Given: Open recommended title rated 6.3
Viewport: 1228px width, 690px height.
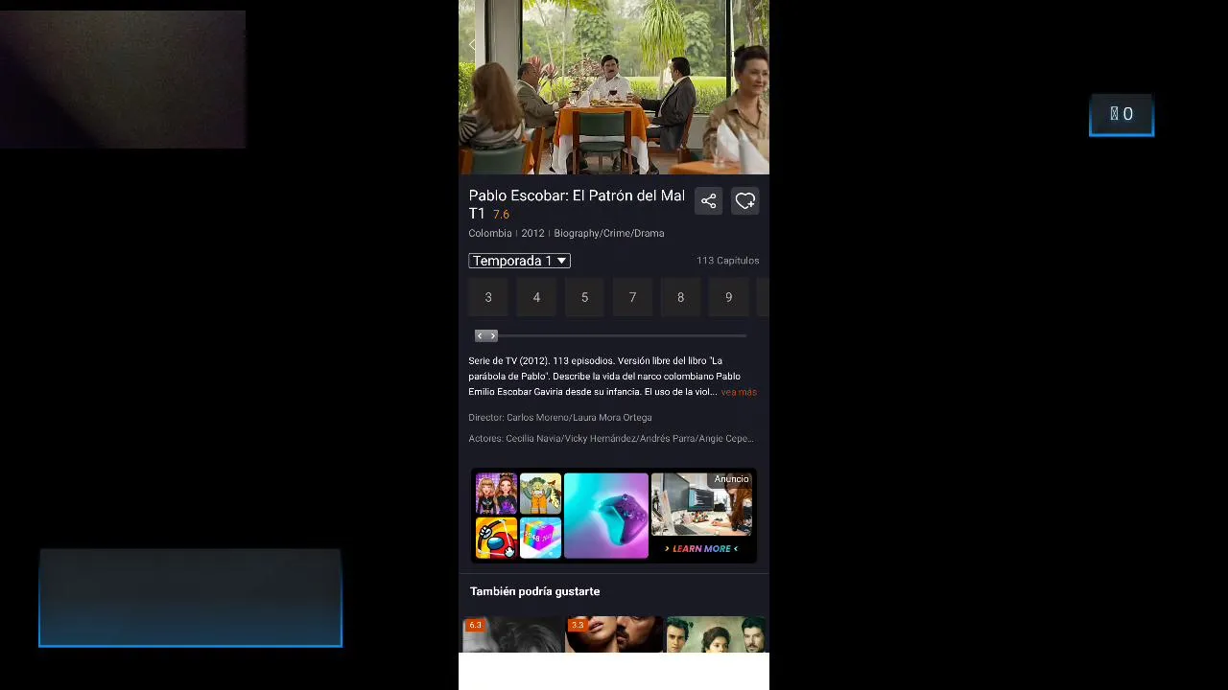Looking at the screenshot, I should click(512, 634).
